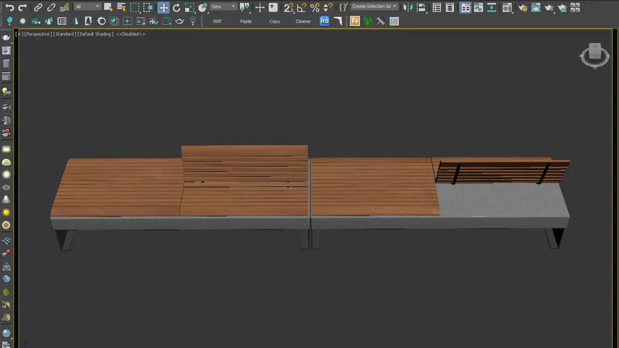Toggle the 2.5D snaps button
The image size is (619, 348).
point(288,7)
